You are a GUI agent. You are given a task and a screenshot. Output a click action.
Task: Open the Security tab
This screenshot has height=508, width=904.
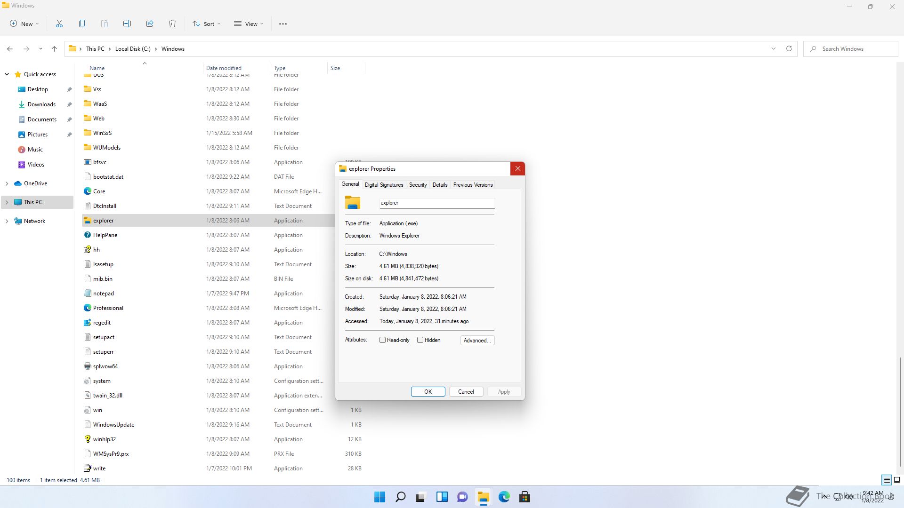pos(418,185)
